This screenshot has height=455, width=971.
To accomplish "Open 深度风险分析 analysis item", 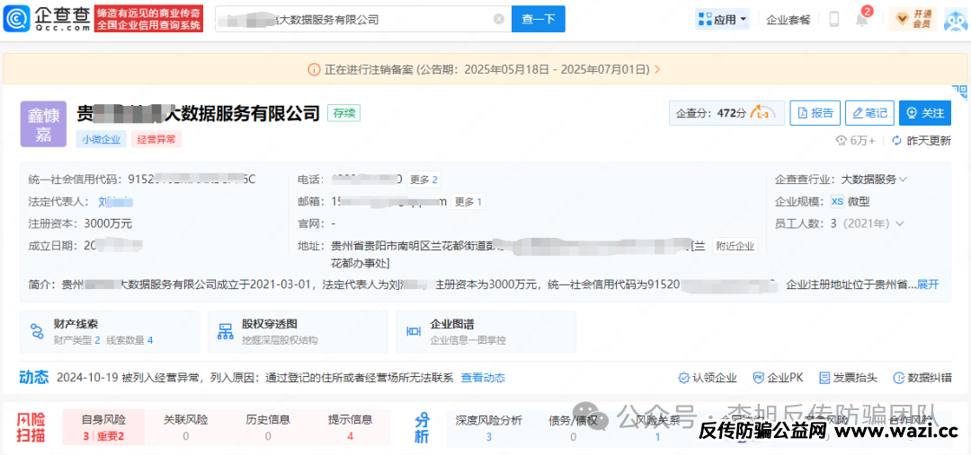I will (x=488, y=427).
